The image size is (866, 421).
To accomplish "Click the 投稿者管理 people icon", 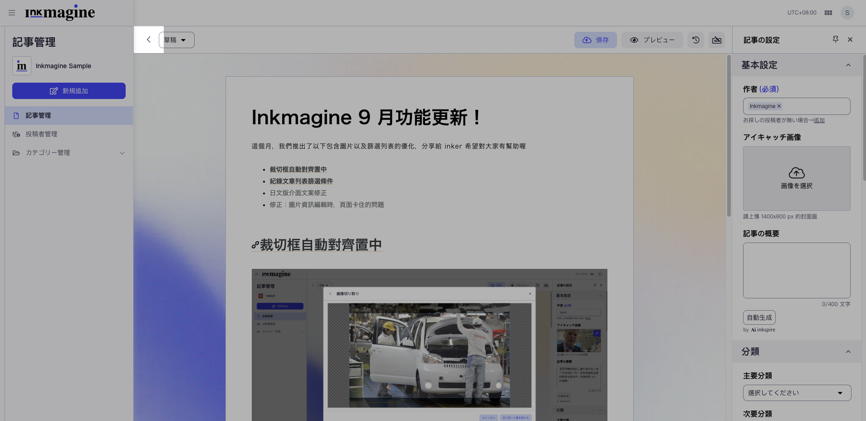I will click(x=16, y=134).
